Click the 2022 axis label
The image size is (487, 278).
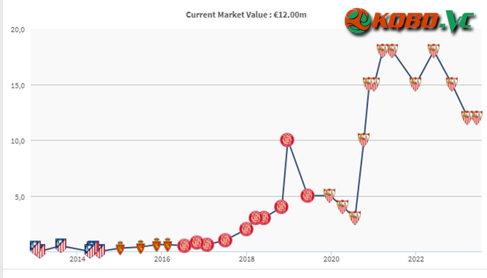416,259
